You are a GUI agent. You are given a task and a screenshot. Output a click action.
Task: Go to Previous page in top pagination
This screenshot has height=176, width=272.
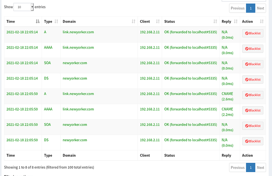pyautogui.click(x=237, y=8)
